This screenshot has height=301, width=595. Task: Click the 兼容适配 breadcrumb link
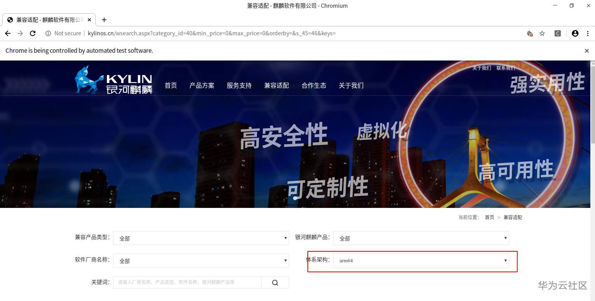pyautogui.click(x=513, y=217)
